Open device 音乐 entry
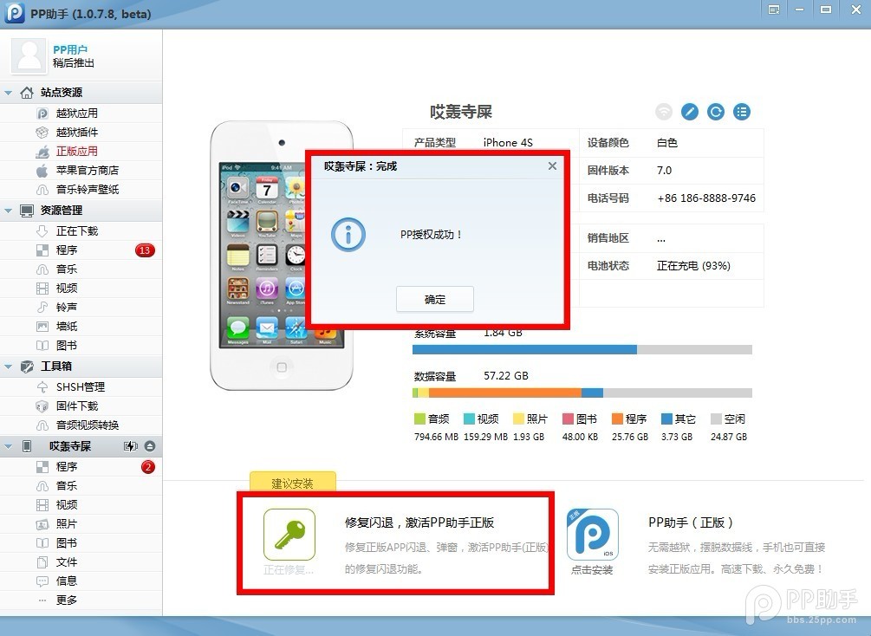The height and width of the screenshot is (636, 871). [x=66, y=485]
